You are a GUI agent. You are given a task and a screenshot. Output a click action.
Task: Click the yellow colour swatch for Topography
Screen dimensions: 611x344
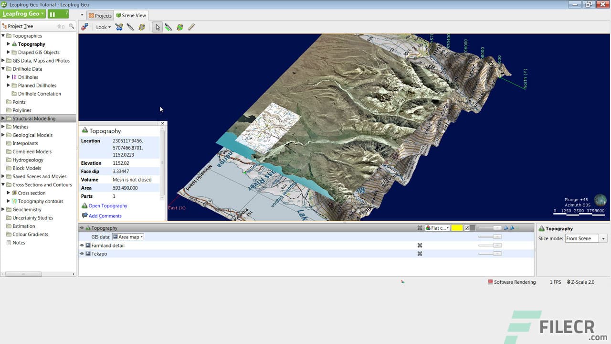tap(455, 228)
